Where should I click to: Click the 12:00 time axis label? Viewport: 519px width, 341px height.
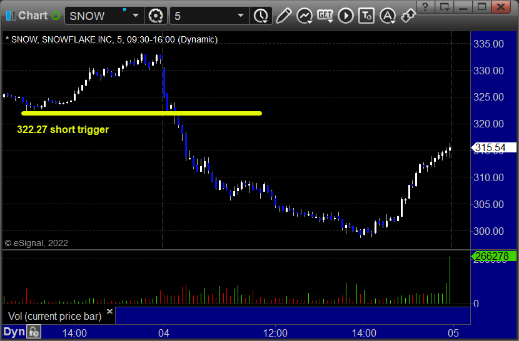coord(275,333)
